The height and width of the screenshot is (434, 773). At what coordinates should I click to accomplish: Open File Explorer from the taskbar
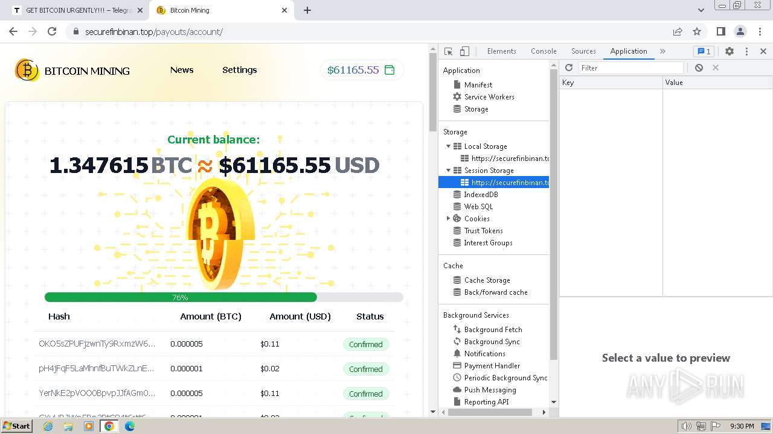[x=68, y=426]
